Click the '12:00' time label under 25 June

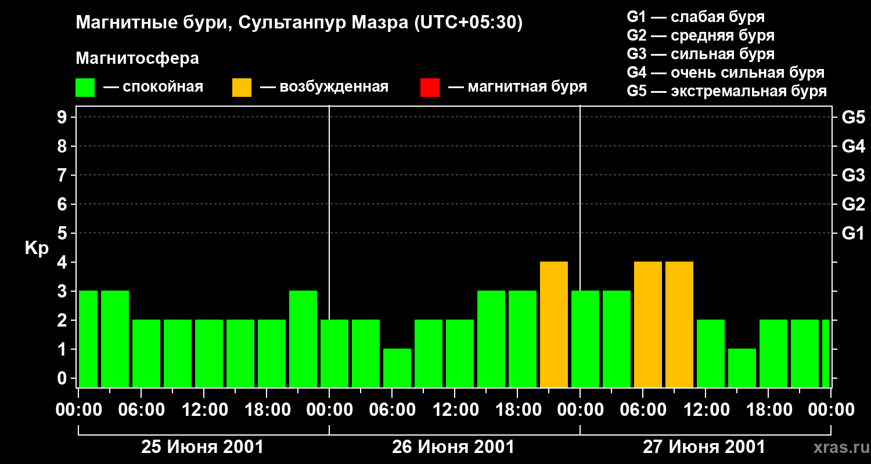(x=205, y=410)
